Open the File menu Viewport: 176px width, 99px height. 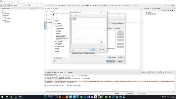pyautogui.click(x=1, y=3)
